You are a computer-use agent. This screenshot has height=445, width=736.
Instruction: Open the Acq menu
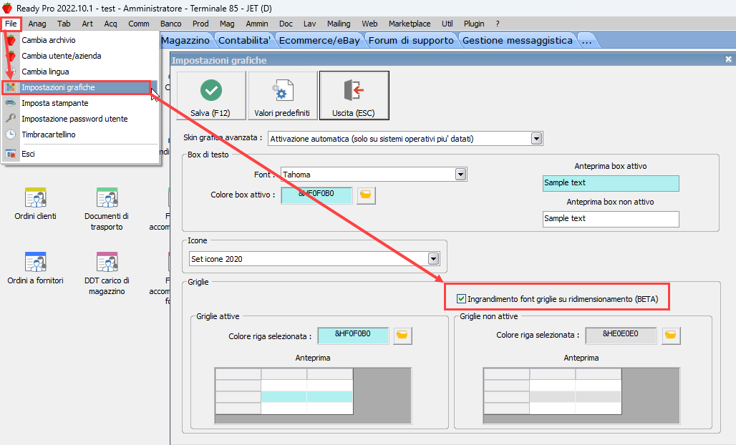[110, 24]
